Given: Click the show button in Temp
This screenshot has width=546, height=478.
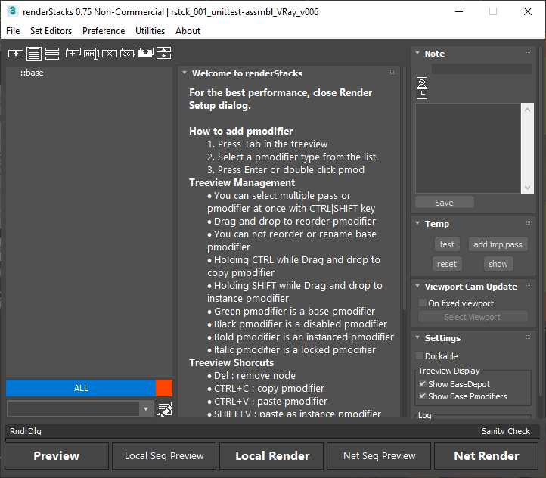Looking at the screenshot, I should tap(498, 264).
